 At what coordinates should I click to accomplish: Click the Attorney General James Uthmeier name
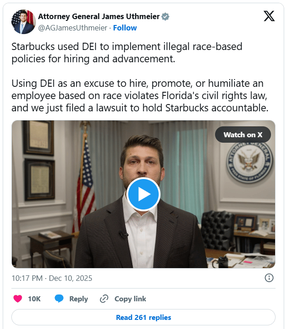tap(99, 17)
